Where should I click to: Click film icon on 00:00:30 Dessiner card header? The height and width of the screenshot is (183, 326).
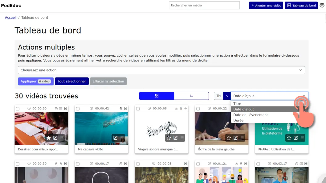pyautogui.click(x=65, y=108)
